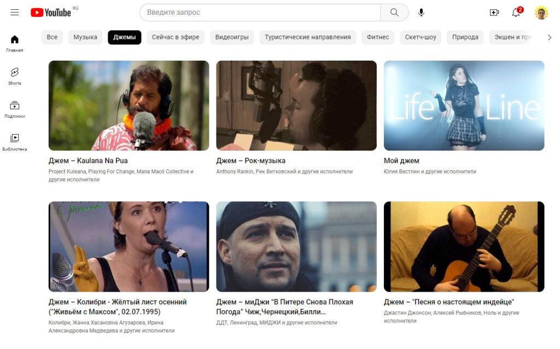Select the Джемы chip

click(x=124, y=37)
